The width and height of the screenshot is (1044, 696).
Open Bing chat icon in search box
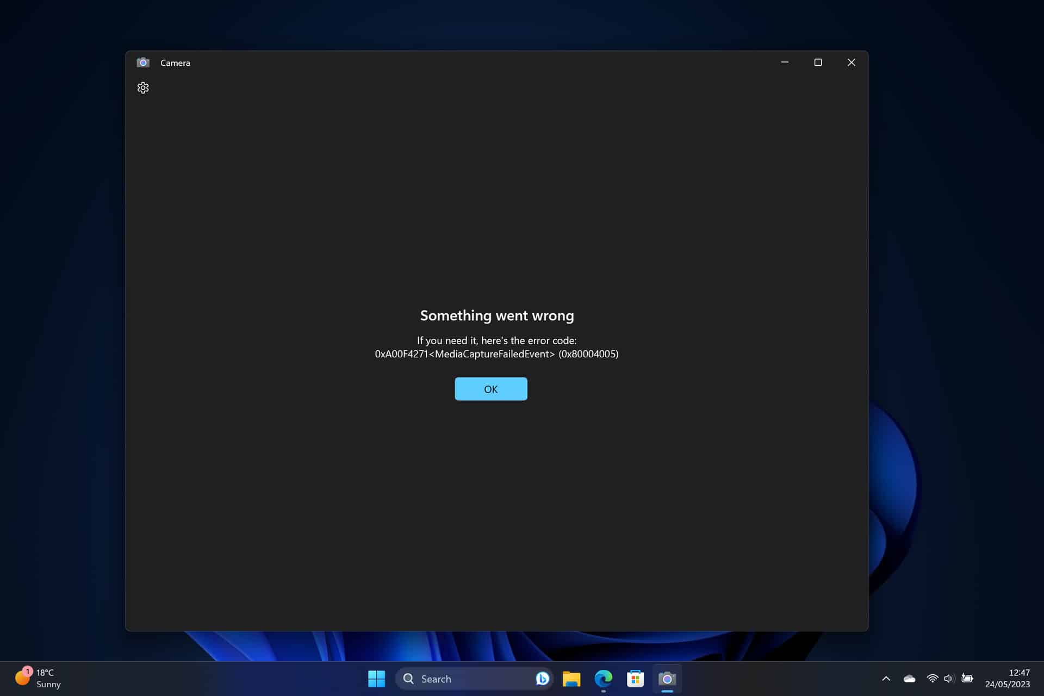pos(542,679)
